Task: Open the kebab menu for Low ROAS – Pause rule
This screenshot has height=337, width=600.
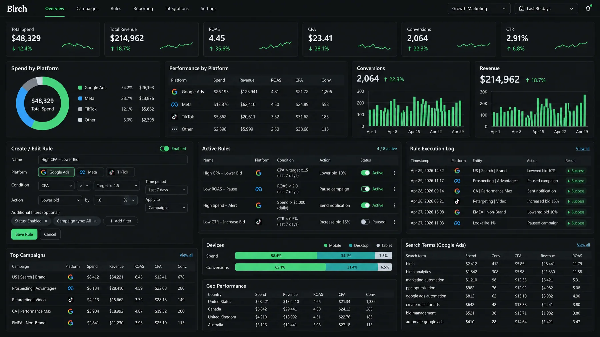Action: pyautogui.click(x=394, y=189)
